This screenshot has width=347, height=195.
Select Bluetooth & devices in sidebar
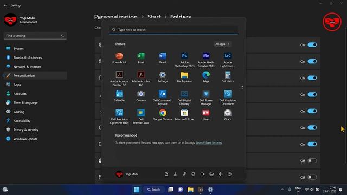(35, 57)
